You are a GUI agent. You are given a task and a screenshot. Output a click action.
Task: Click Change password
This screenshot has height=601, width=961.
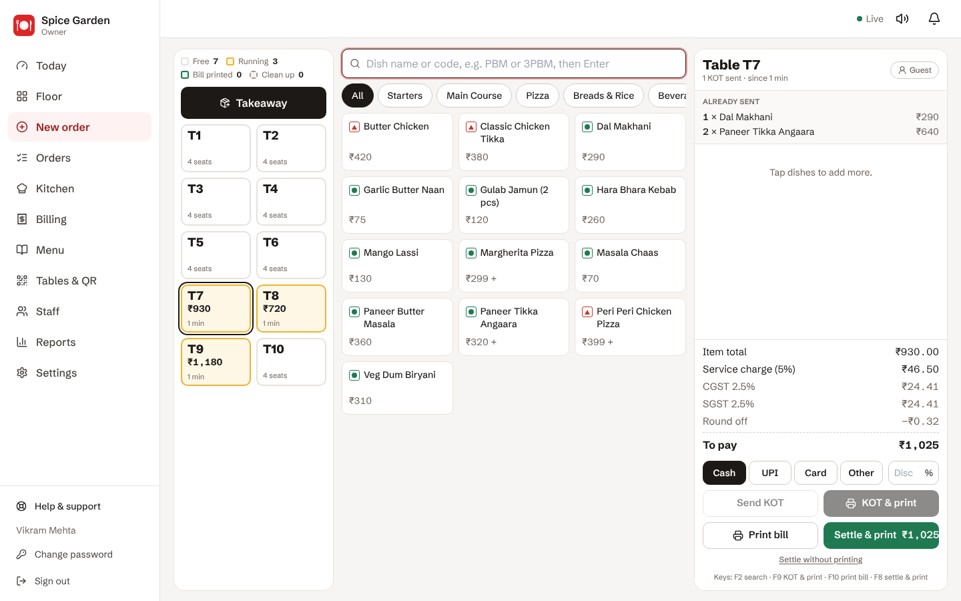pos(80,554)
